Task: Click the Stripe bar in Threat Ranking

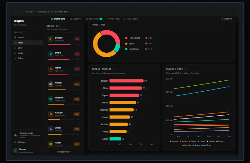Action: point(126,88)
